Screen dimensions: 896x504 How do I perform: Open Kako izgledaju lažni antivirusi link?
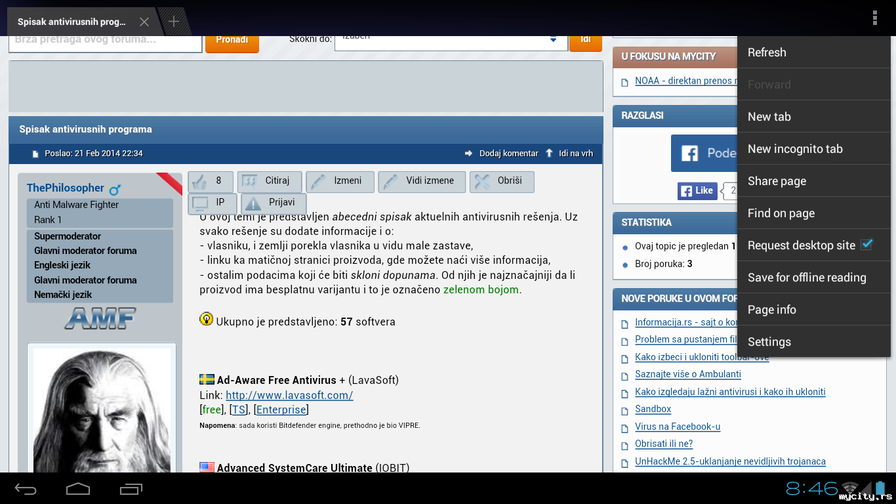pyautogui.click(x=730, y=392)
